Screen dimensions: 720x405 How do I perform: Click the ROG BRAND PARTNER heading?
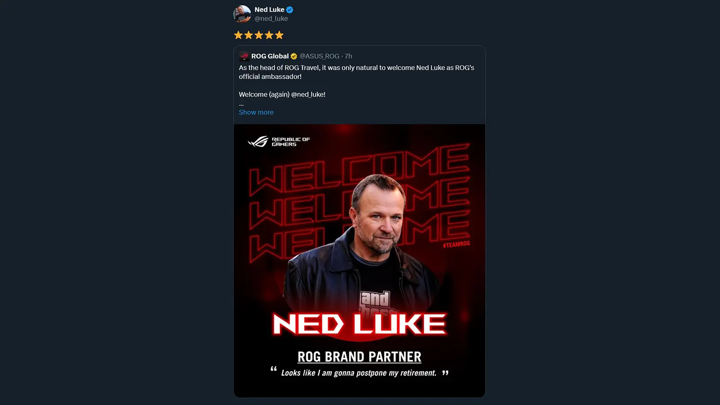pos(360,357)
